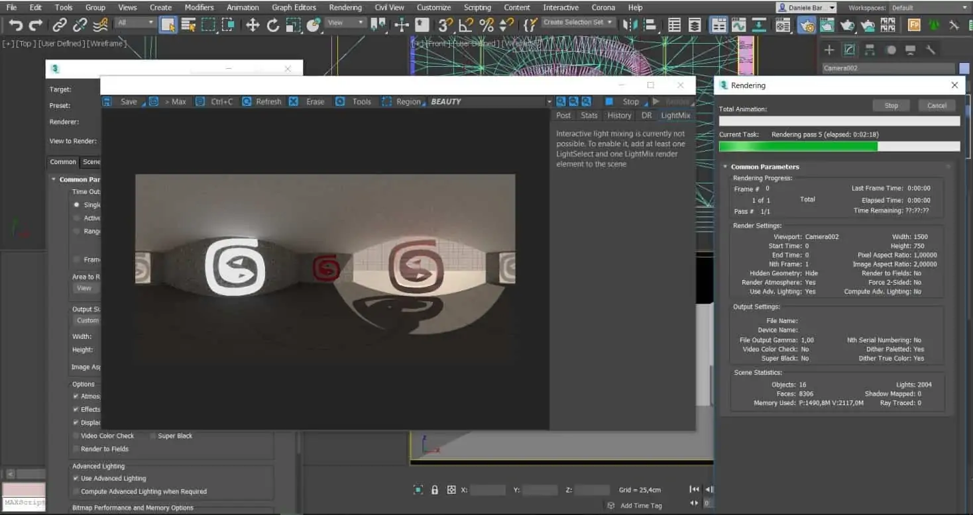Activate Select and Move tool
Screen dimensions: 973x515
pyautogui.click(x=253, y=25)
